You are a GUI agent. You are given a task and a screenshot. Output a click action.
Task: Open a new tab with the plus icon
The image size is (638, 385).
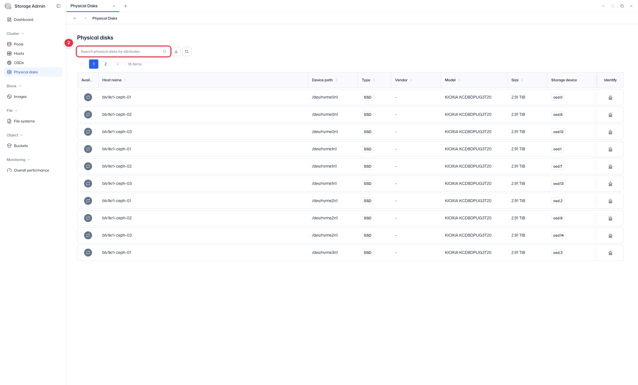[126, 6]
